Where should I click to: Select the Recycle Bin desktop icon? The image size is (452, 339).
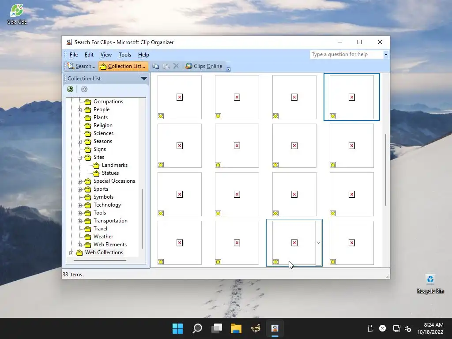coord(430,284)
